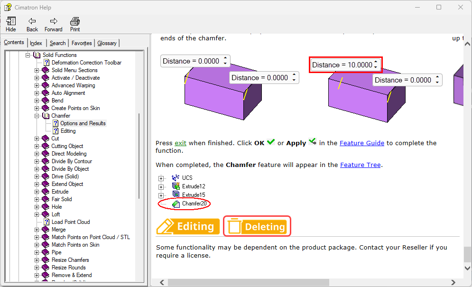Image resolution: width=472 pixels, height=287 pixels.
Task: Click the Extrude12 feature icon
Action: (x=176, y=186)
